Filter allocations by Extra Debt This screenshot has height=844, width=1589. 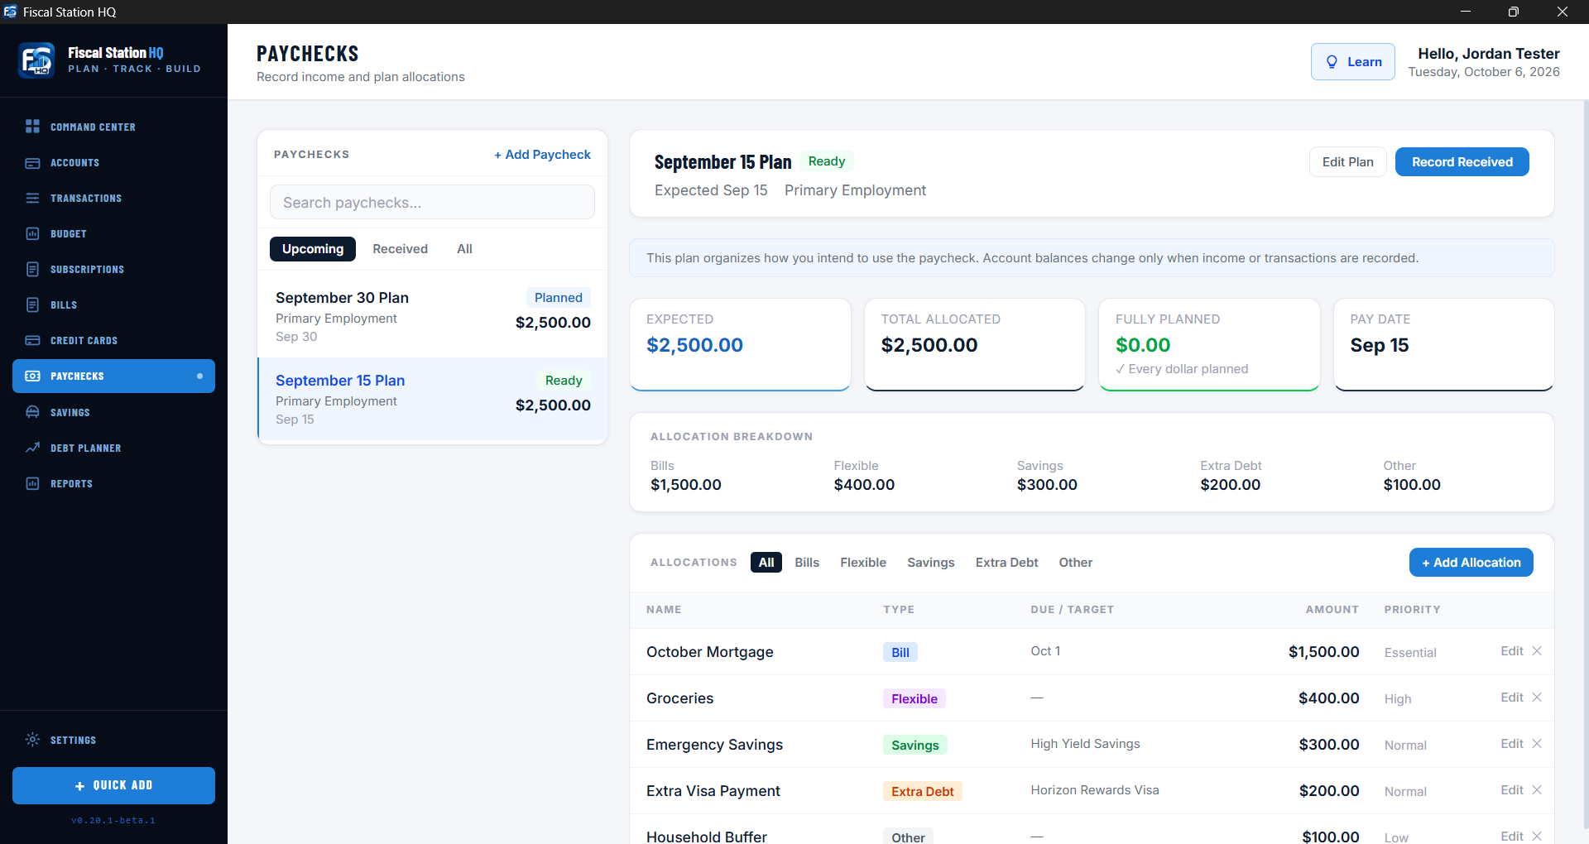1006,563
